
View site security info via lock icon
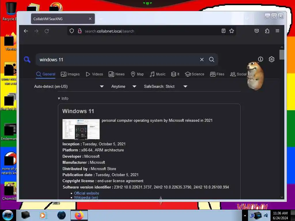tap(80, 31)
